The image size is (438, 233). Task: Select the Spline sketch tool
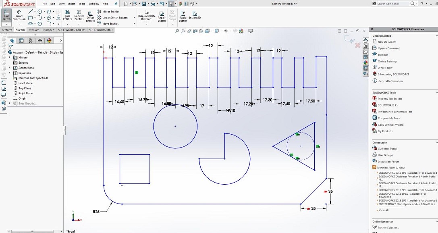coord(49,11)
